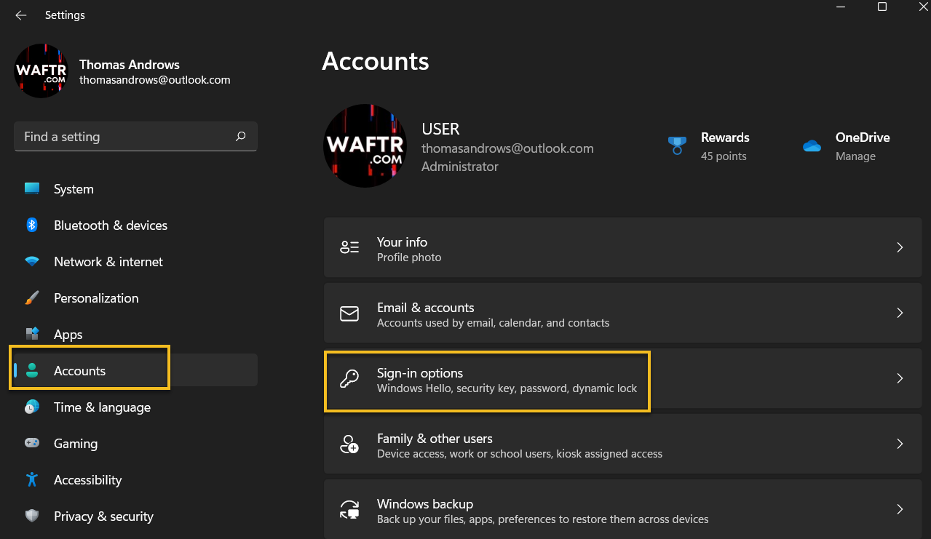Click the Accounts page heading
The height and width of the screenshot is (539, 931).
pyautogui.click(x=376, y=61)
